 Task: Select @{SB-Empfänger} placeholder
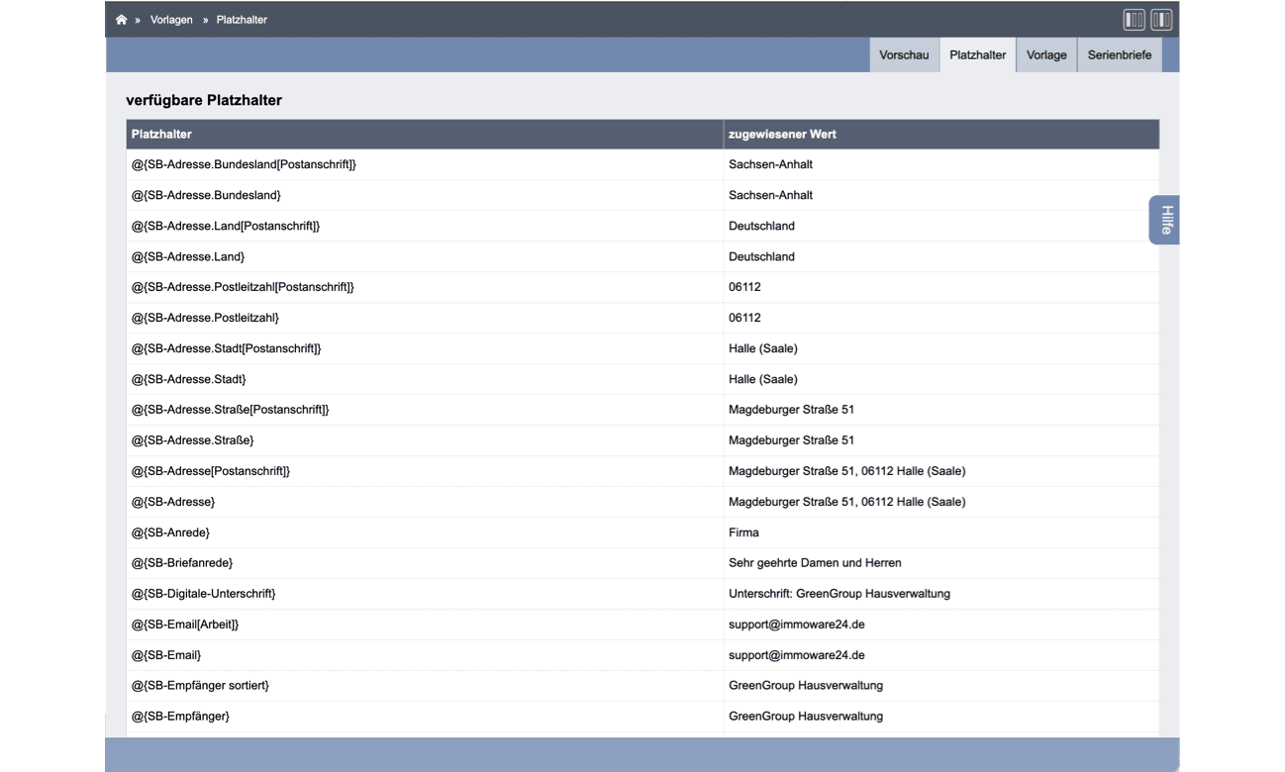[x=180, y=717]
